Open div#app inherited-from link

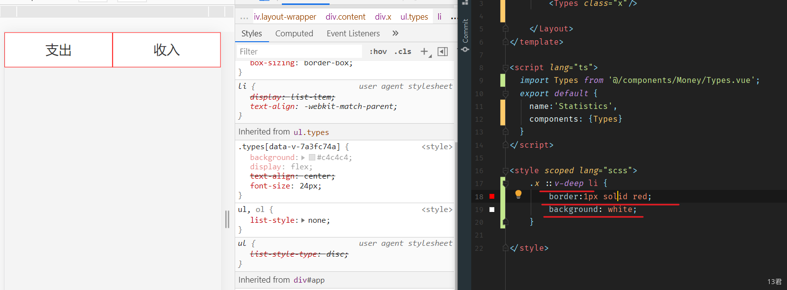(309, 280)
